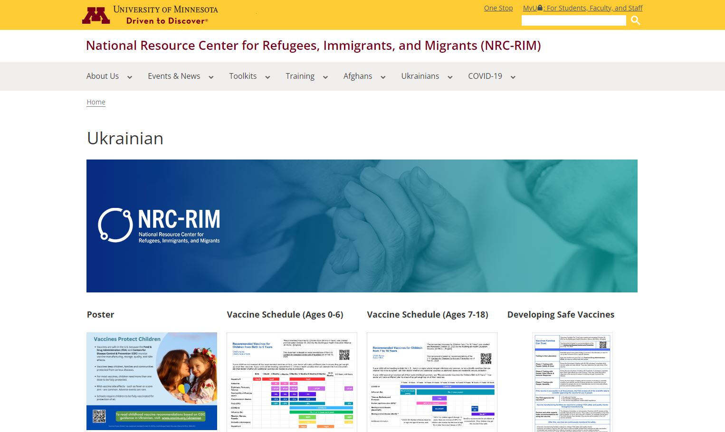
Task: Open Vaccine Schedule Ages 0-6 thumbnail
Action: click(x=292, y=382)
